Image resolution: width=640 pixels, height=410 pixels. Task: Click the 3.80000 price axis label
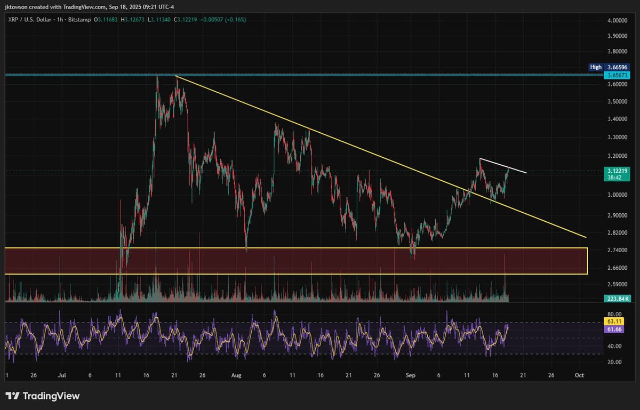(x=617, y=52)
